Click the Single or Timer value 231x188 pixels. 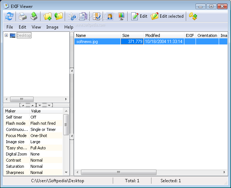click(x=43, y=129)
